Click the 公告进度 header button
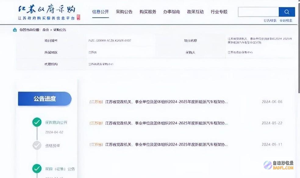Image resolution: width=300 pixels, height=178 pixels. (45, 99)
